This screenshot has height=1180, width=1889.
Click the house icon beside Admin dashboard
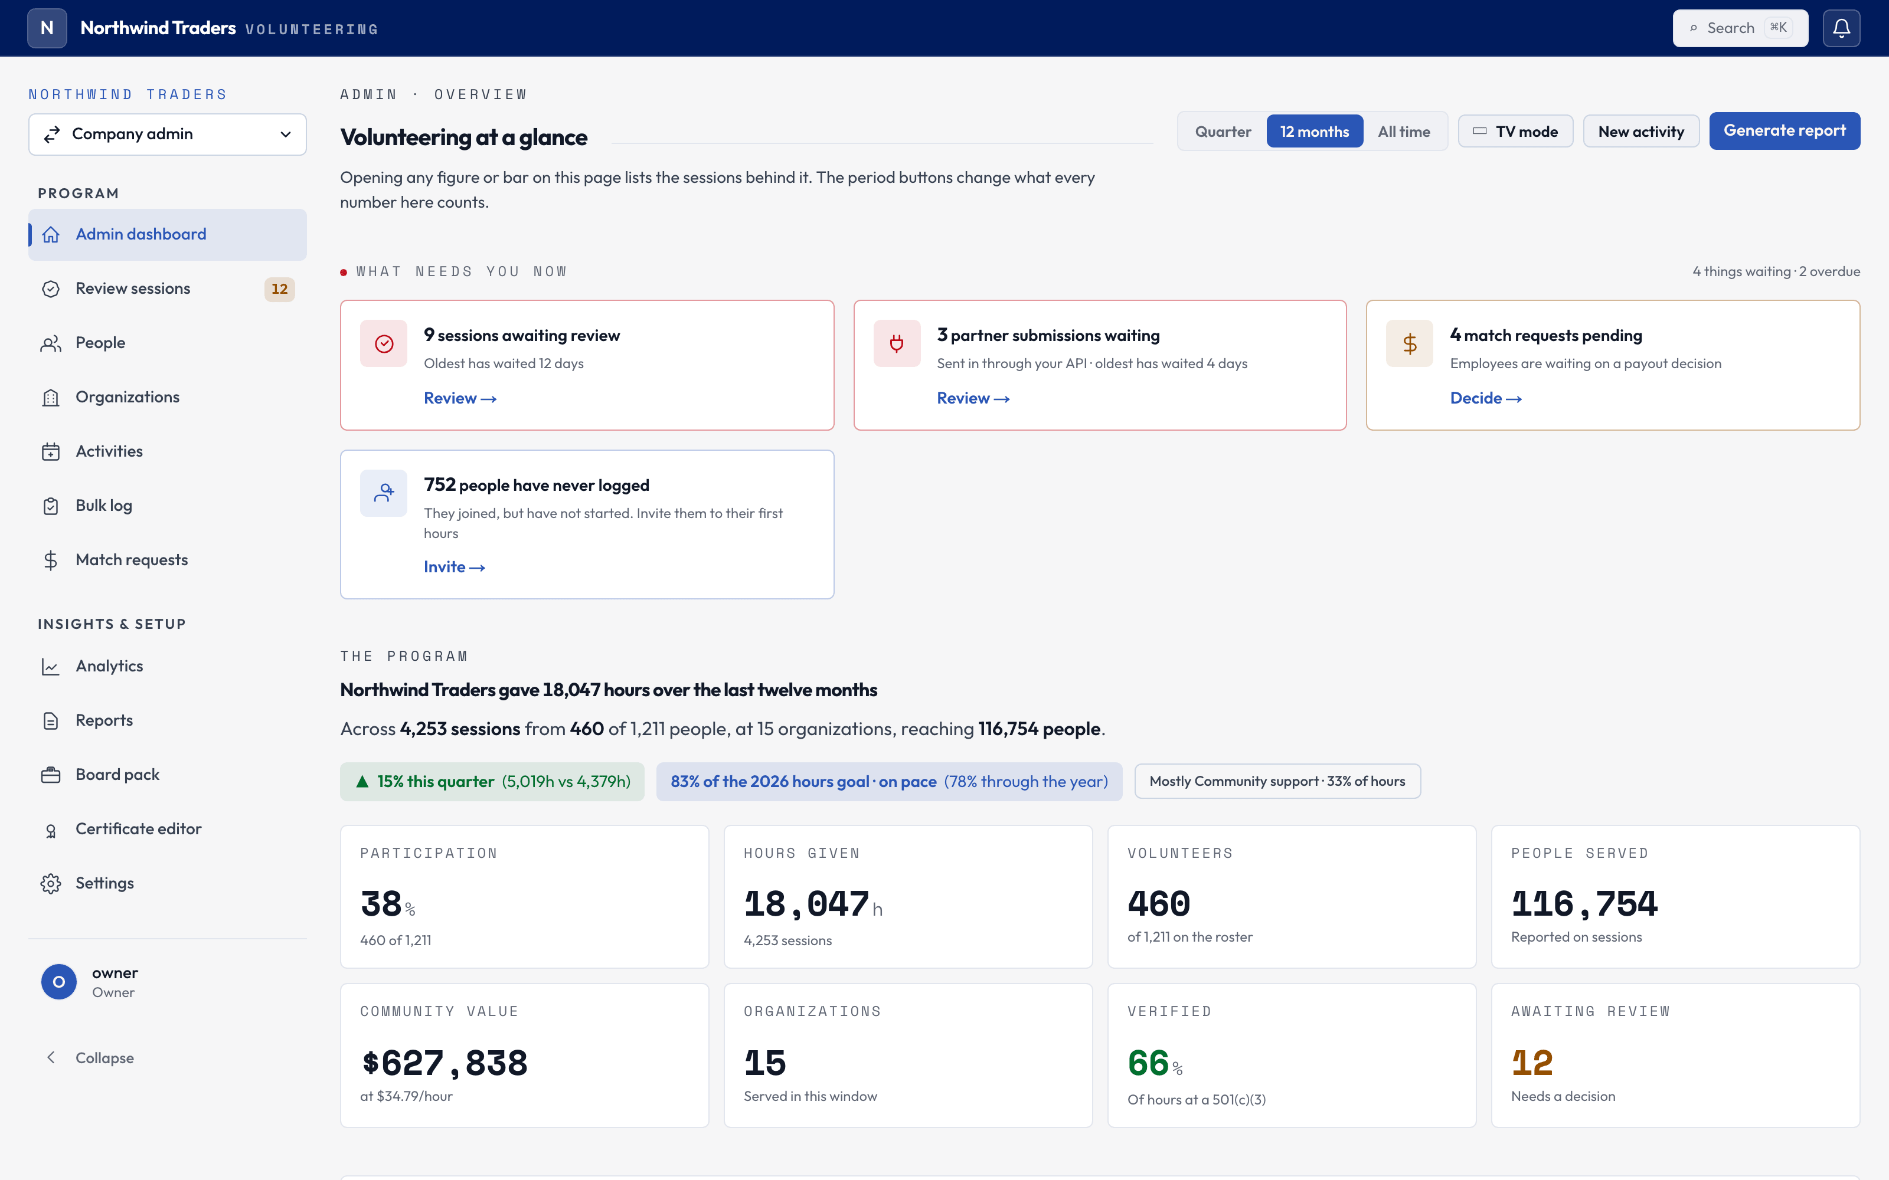point(51,234)
